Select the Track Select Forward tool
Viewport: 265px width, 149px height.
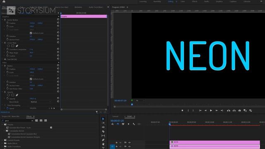tap(103, 123)
